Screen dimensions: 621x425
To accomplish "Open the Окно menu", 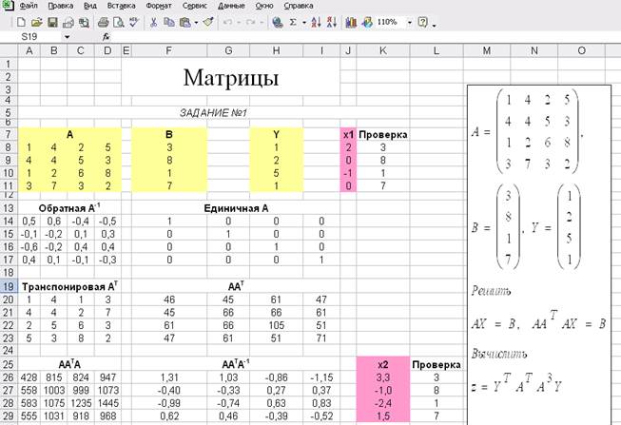I will [x=264, y=6].
